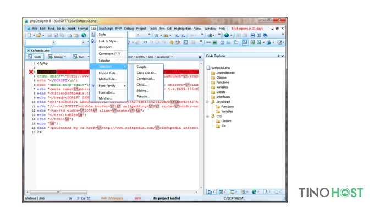Select the Softpedia.php document tab
Viewport: 385px width, 220px height.
[x=38, y=51]
